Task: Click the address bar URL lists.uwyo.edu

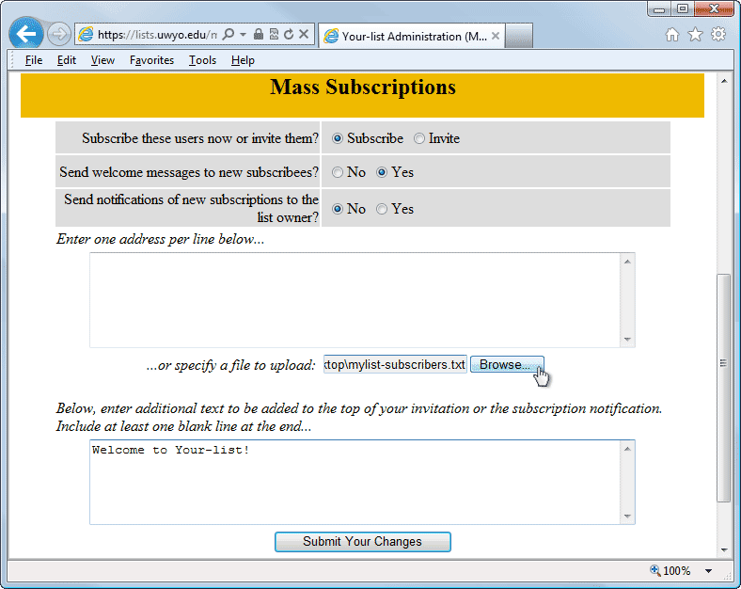Action: tap(157, 35)
